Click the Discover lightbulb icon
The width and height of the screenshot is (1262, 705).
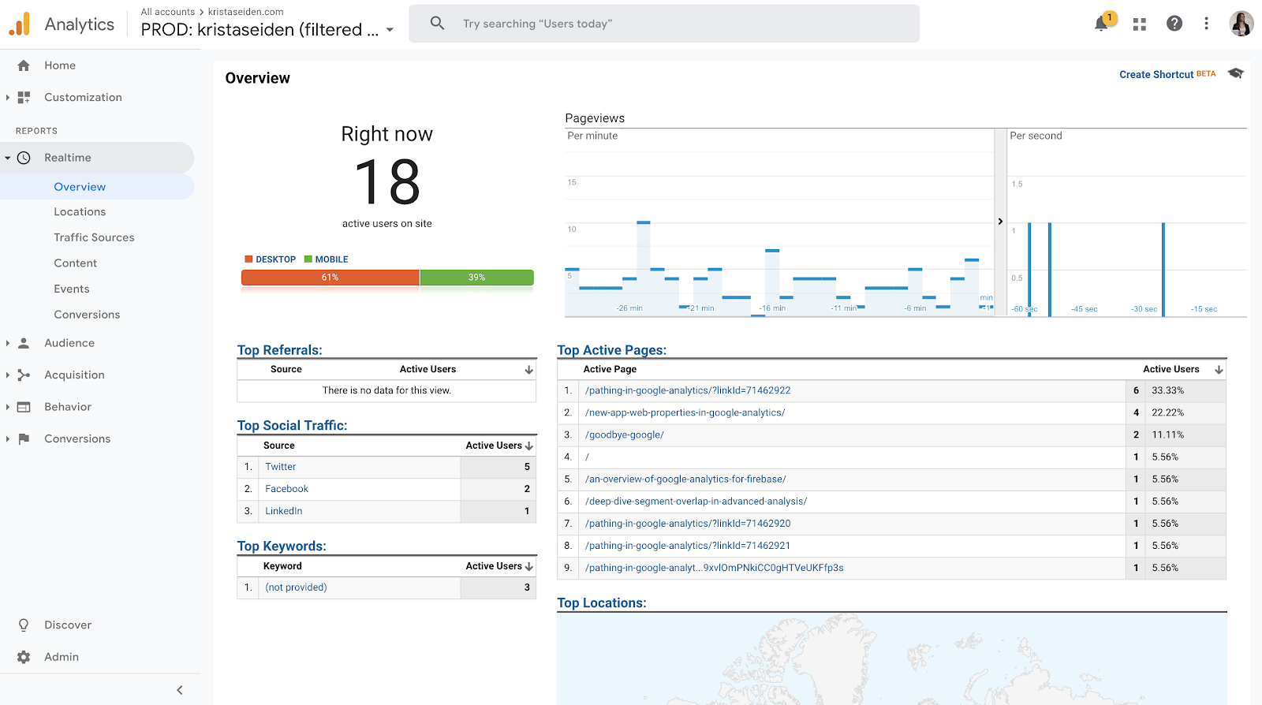coord(24,625)
